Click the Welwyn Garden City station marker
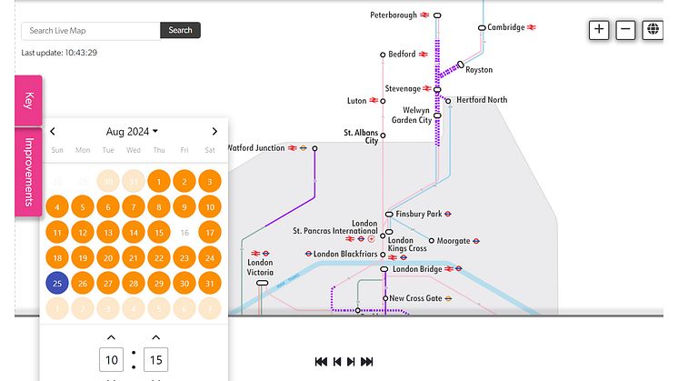678x381 pixels. click(x=437, y=115)
